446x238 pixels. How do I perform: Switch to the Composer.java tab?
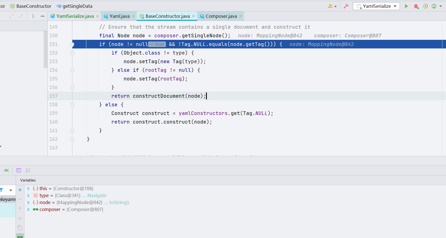[x=221, y=16]
